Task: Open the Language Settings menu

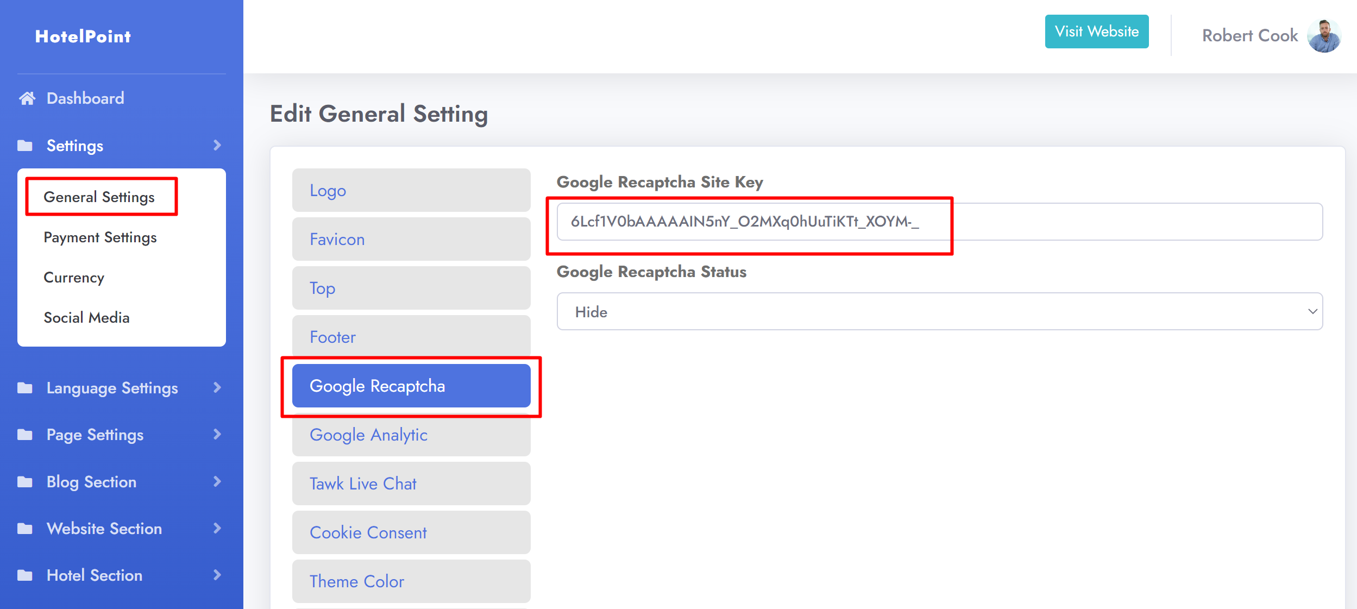Action: (112, 388)
